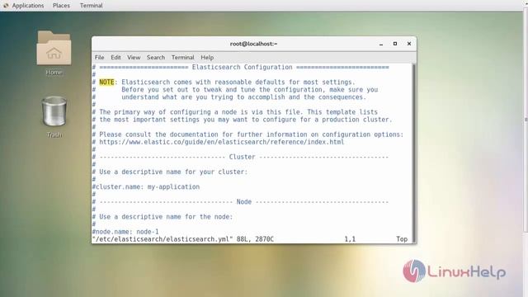528x297 pixels.
Task: Open the File menu of the terminal
Action: point(99,57)
